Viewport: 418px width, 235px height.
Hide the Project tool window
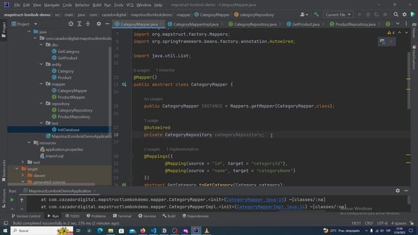[107, 23]
